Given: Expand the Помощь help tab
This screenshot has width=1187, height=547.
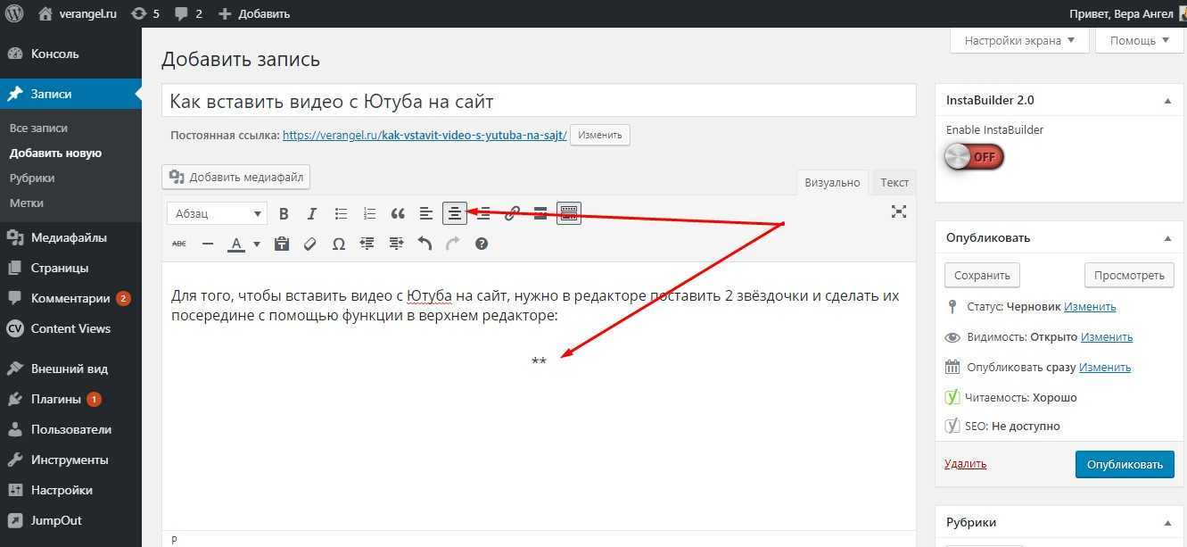Looking at the screenshot, I should tap(1140, 40).
